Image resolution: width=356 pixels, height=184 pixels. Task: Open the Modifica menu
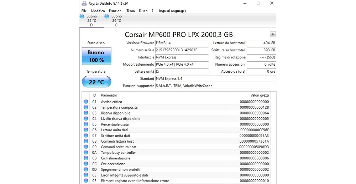tap(98, 11)
